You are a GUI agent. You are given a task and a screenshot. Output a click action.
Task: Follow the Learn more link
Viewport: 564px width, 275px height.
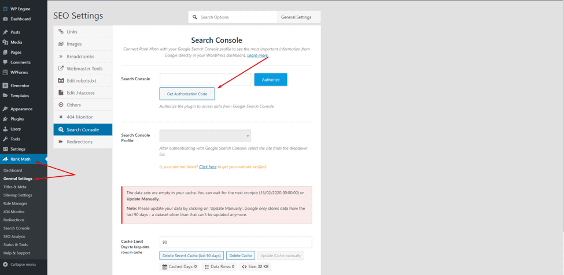tap(257, 55)
